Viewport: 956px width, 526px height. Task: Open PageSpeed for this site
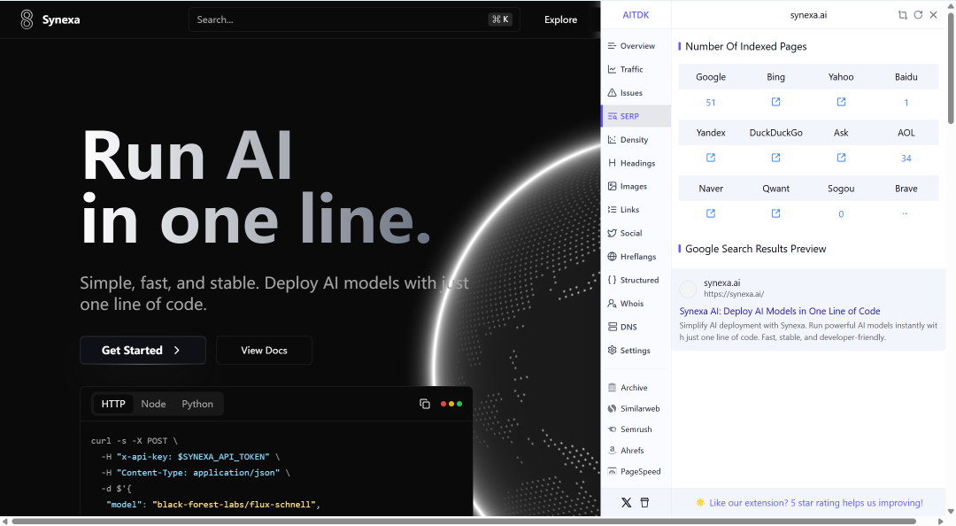pos(636,472)
